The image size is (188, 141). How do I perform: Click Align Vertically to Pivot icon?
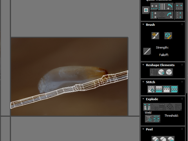click(x=154, y=15)
